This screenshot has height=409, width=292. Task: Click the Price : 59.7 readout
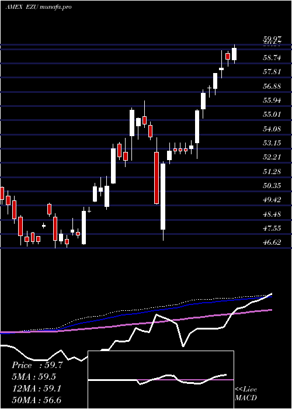tap(37, 365)
